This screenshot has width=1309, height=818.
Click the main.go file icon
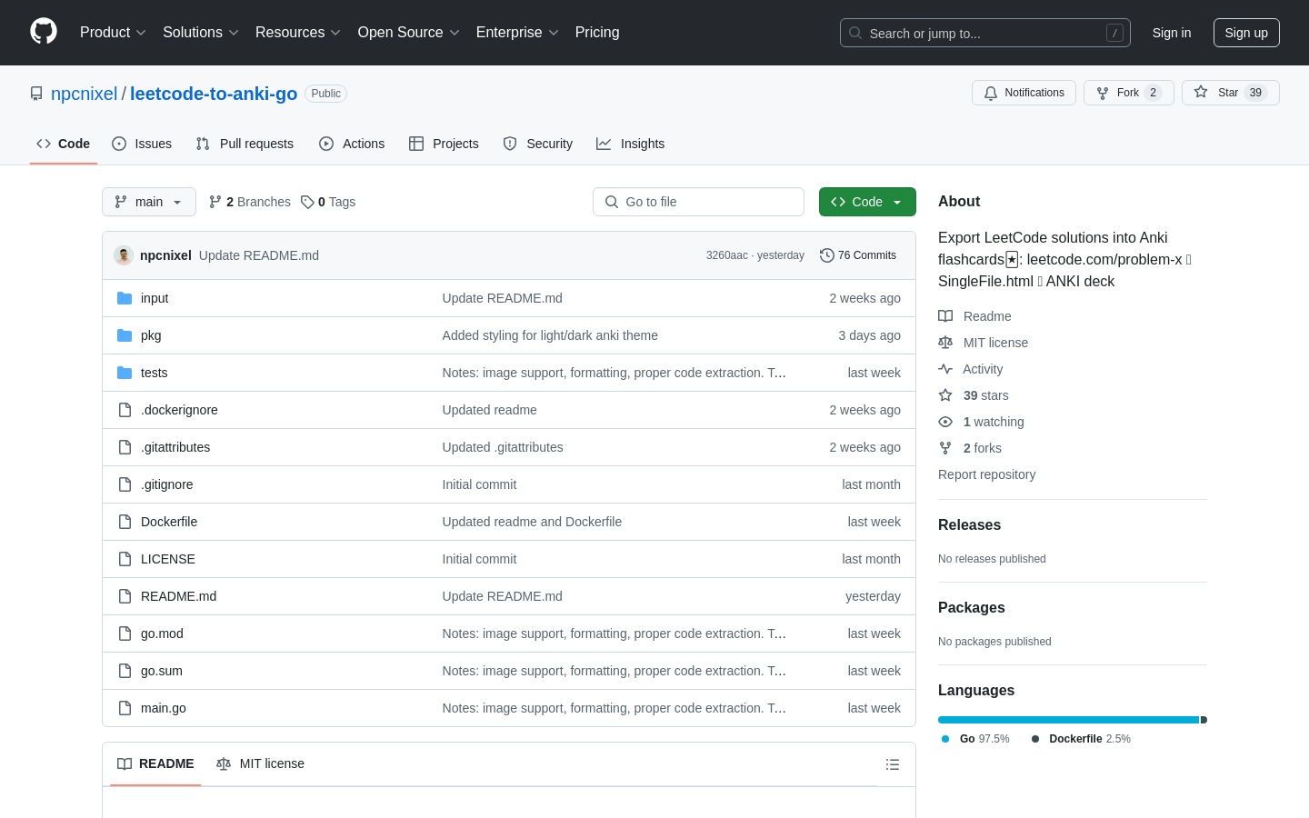pyautogui.click(x=125, y=708)
